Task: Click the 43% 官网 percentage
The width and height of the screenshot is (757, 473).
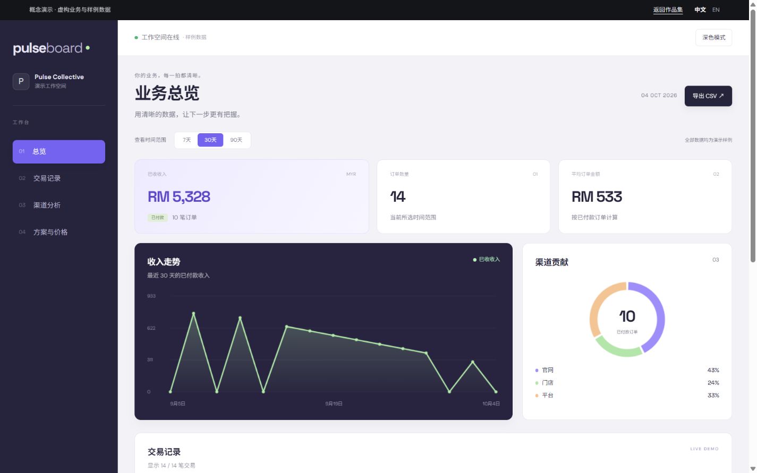Action: (x=713, y=371)
